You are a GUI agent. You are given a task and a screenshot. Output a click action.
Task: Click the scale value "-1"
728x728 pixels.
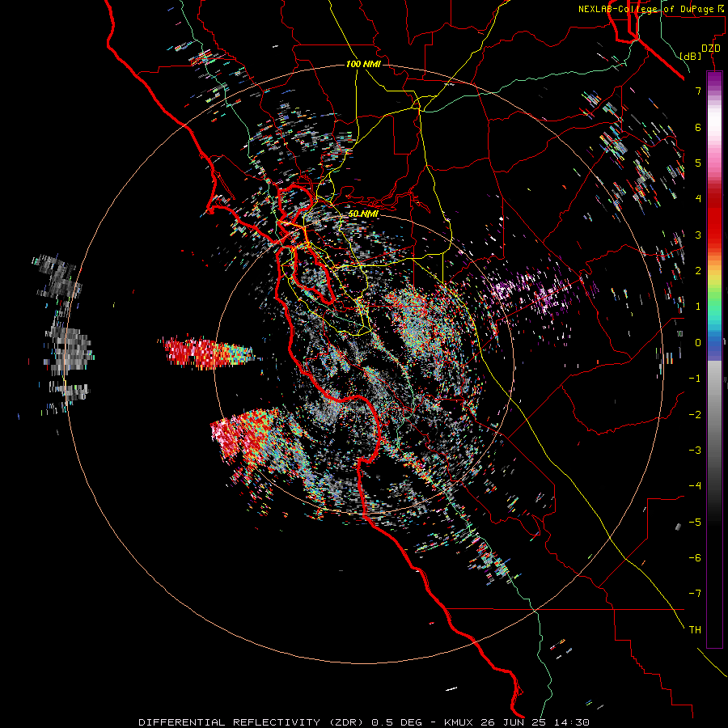point(695,379)
